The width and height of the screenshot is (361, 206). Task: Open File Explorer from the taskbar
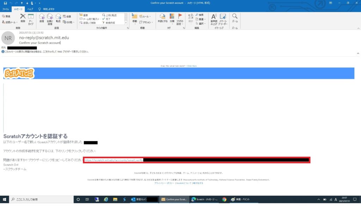click(115, 199)
